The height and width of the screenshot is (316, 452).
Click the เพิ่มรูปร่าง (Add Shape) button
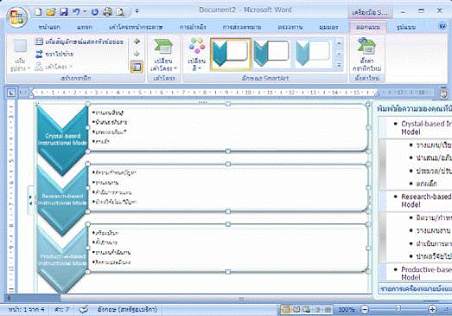pos(20,55)
